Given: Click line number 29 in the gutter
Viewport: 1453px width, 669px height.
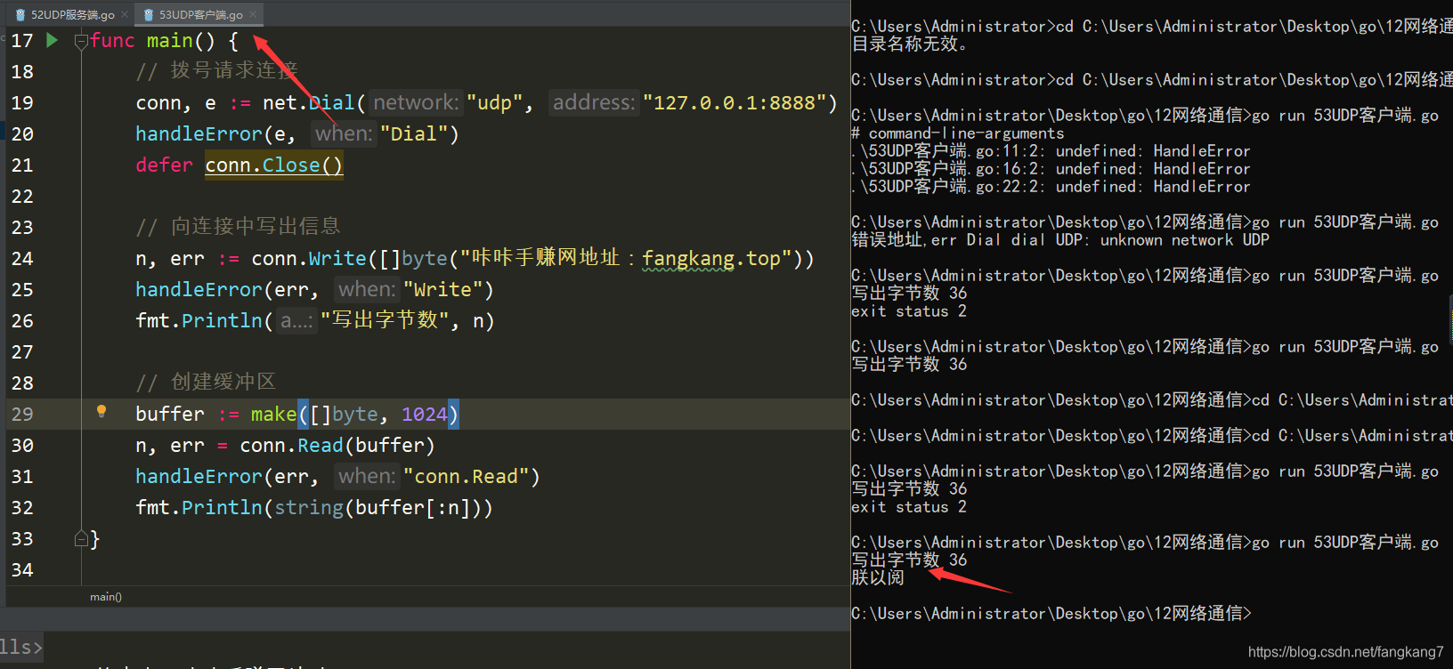Looking at the screenshot, I should [22, 414].
